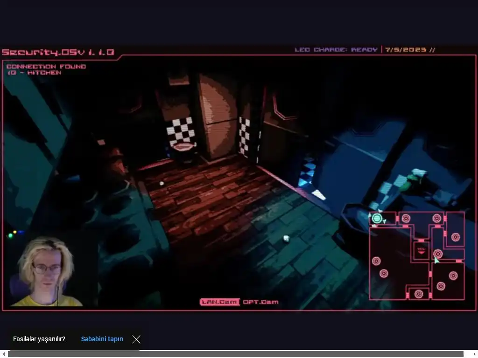The width and height of the screenshot is (478, 358).
Task: Select right camera node in top corridor of map
Action: tap(437, 218)
